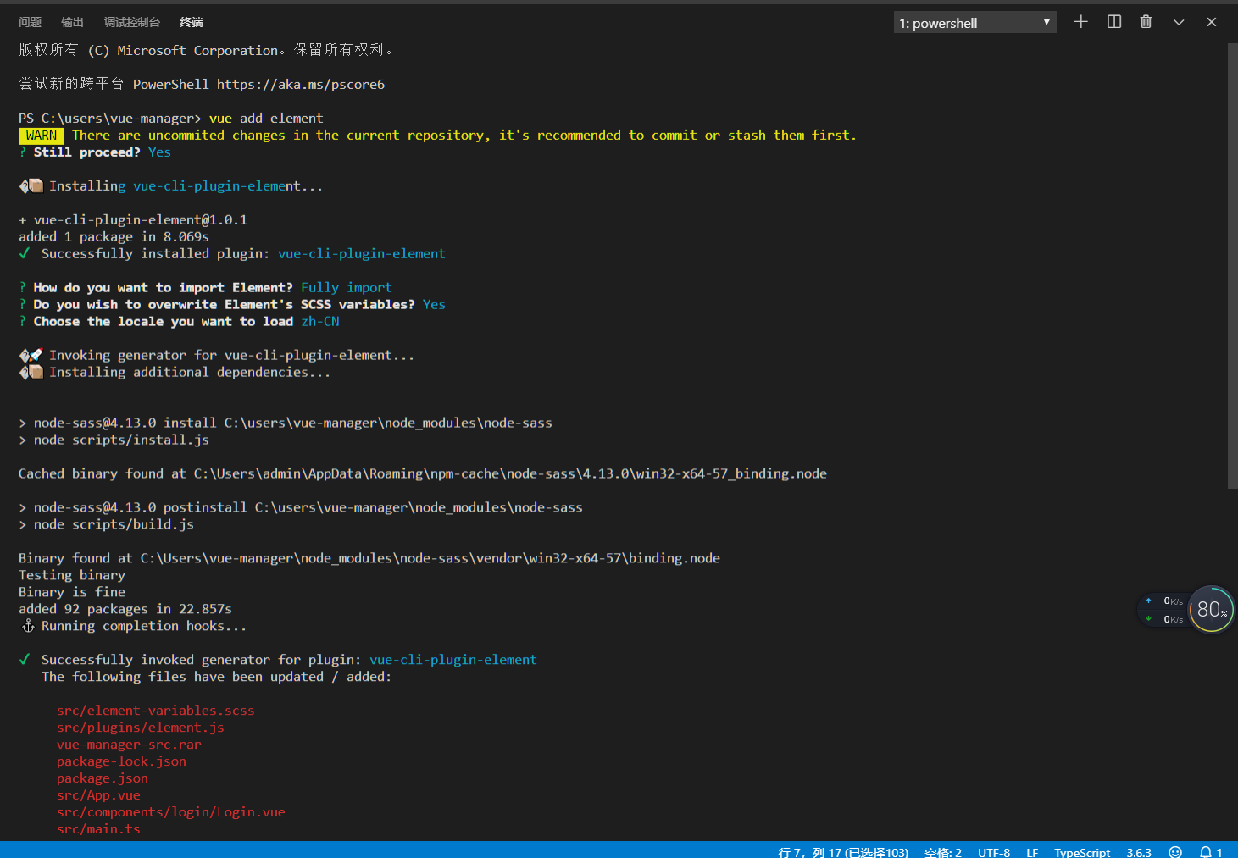Change end of line sequence LF
1238x858 pixels.
(x=1032, y=851)
